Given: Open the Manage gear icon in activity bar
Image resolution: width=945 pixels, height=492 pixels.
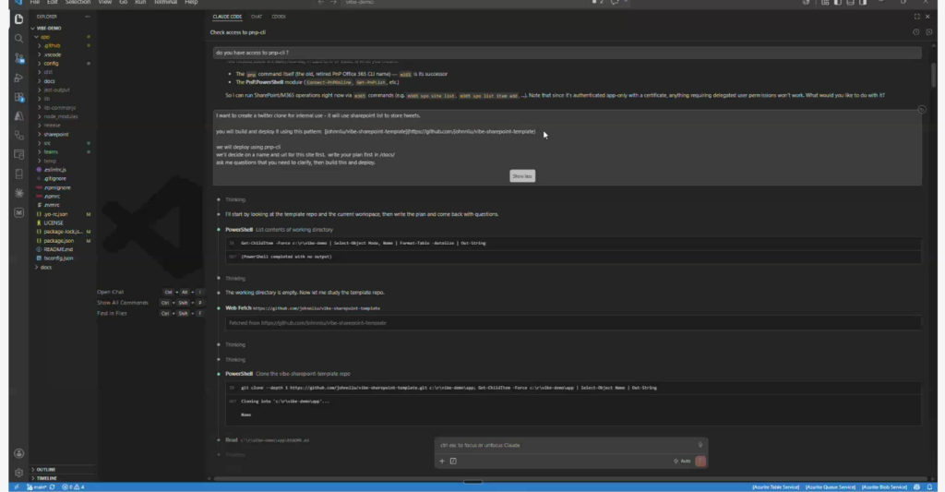Looking at the screenshot, I should [x=18, y=473].
